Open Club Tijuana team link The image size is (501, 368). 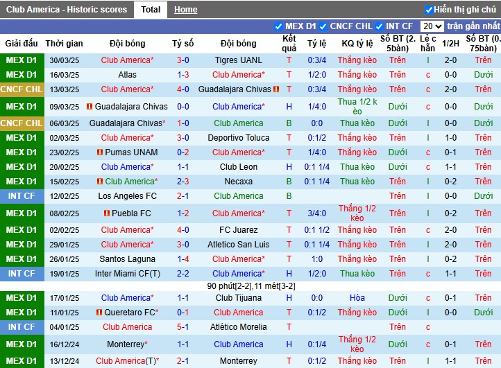click(x=239, y=298)
